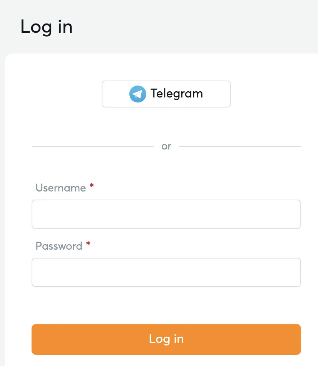
Task: Click white space between Password field and Log in button
Action: pos(166,305)
